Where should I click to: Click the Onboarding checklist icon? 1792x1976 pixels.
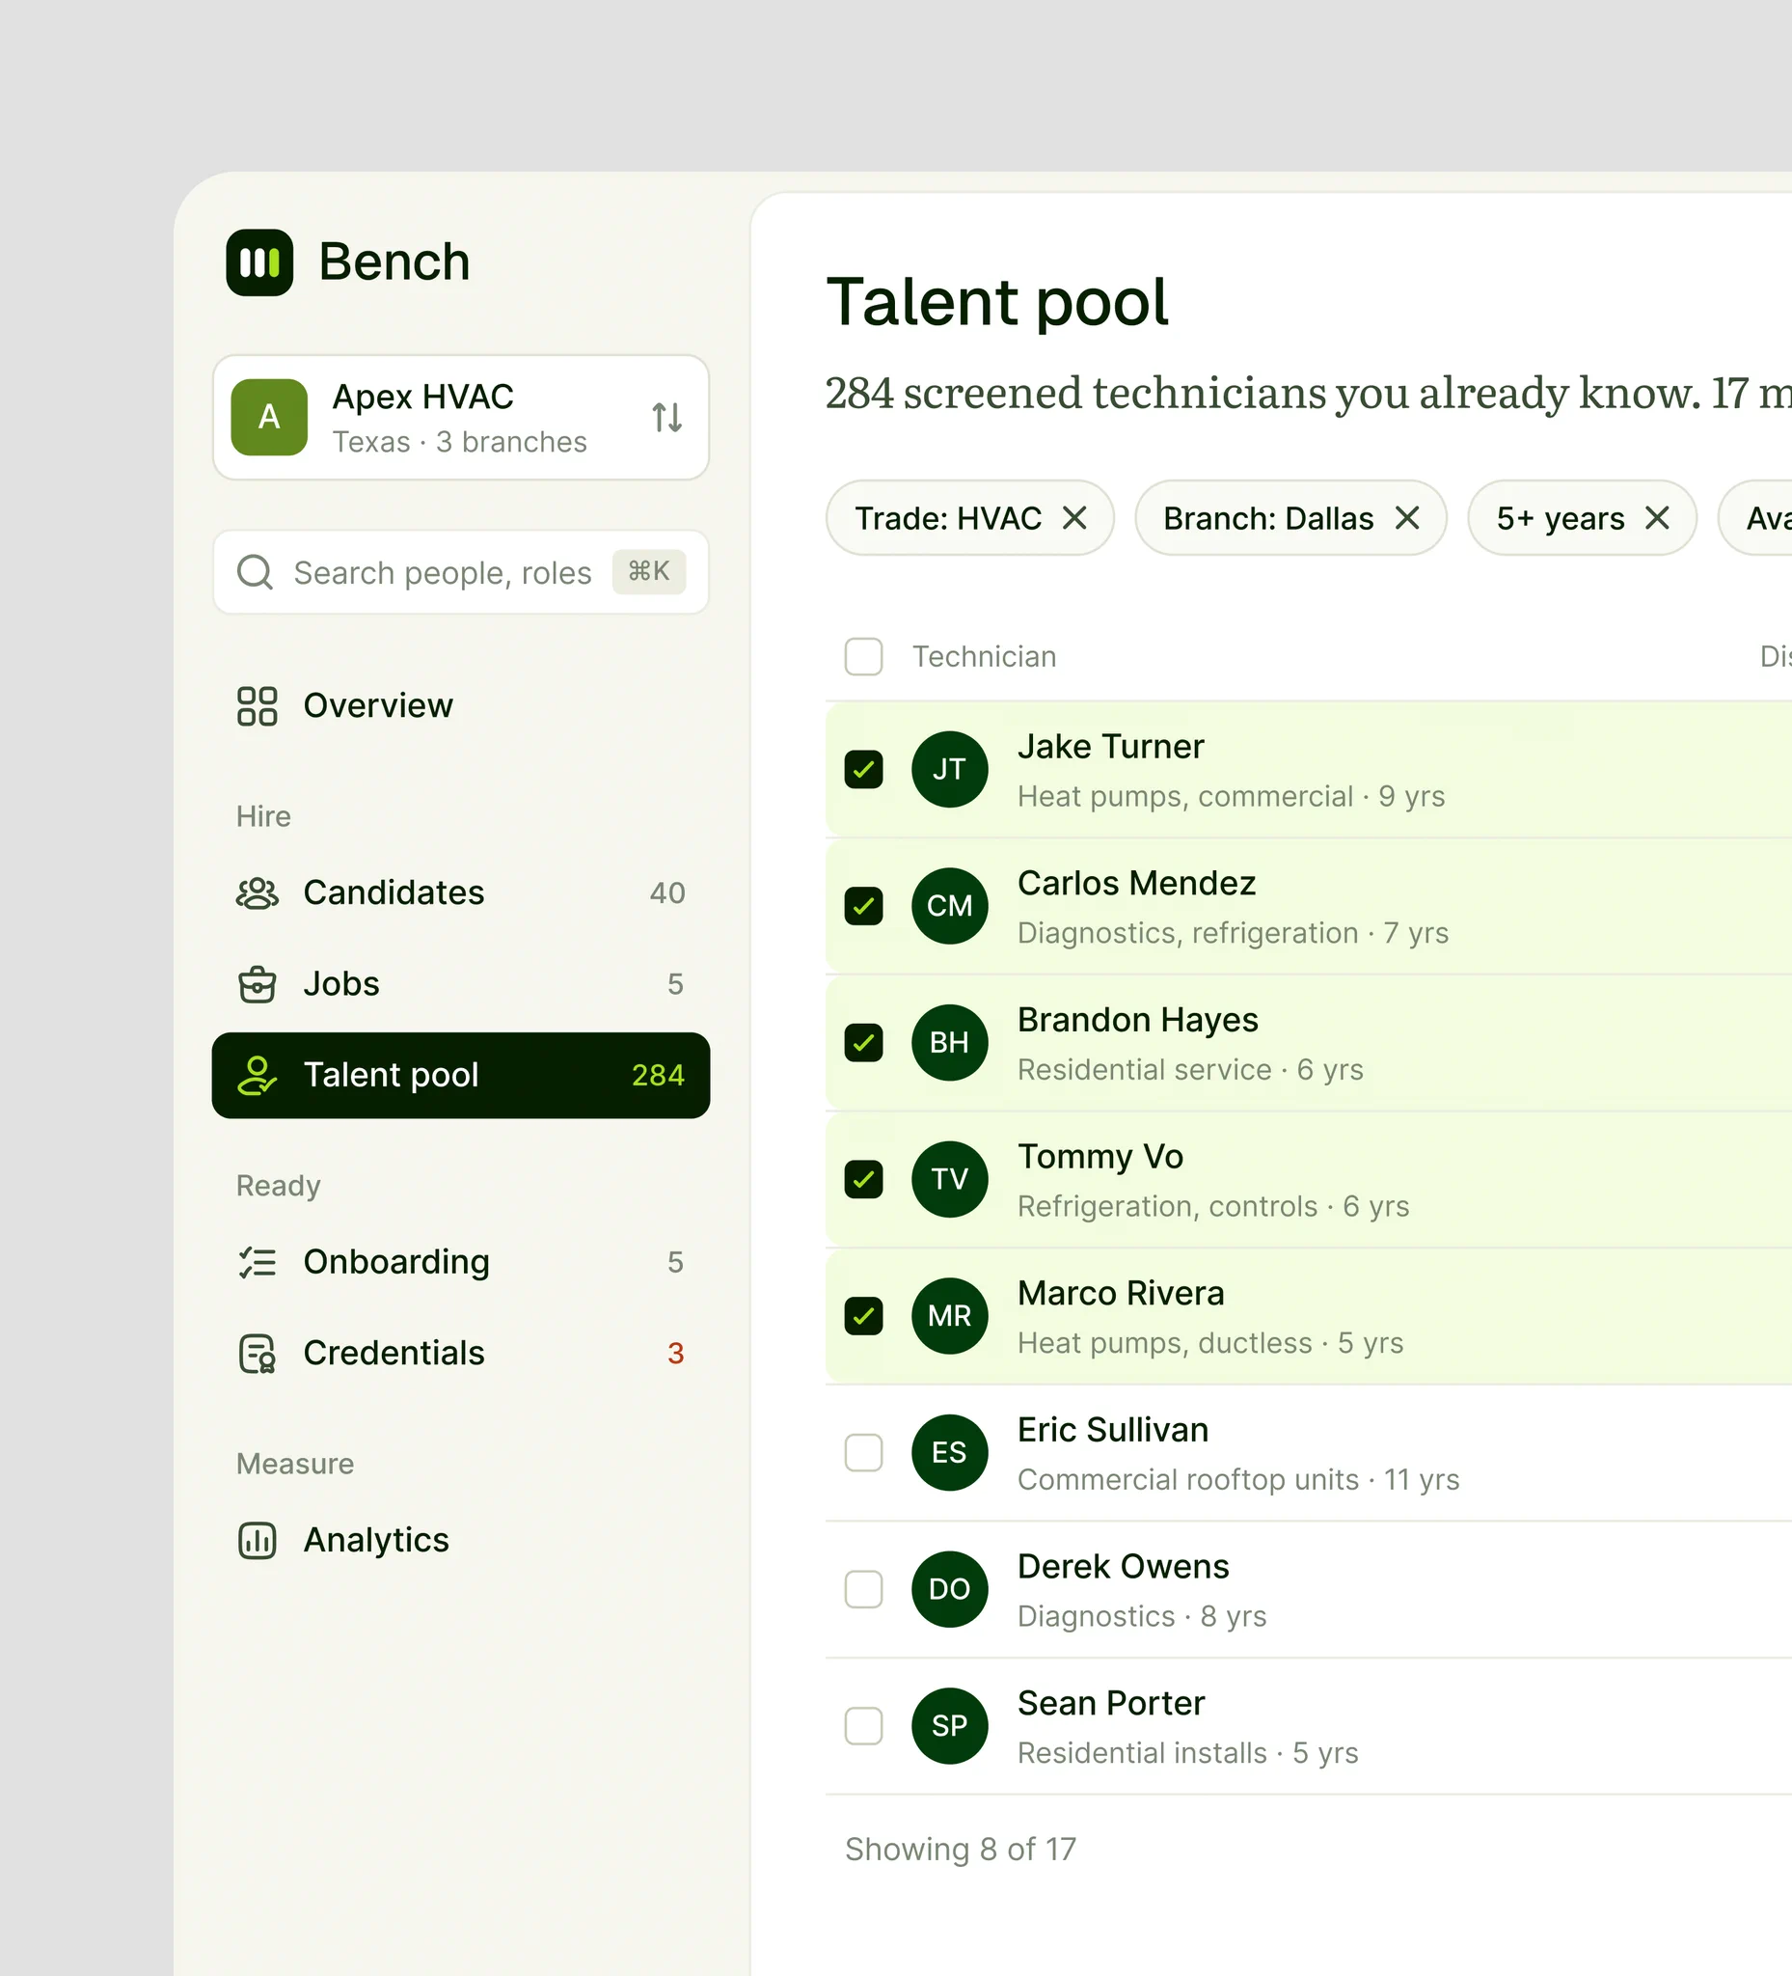(257, 1262)
